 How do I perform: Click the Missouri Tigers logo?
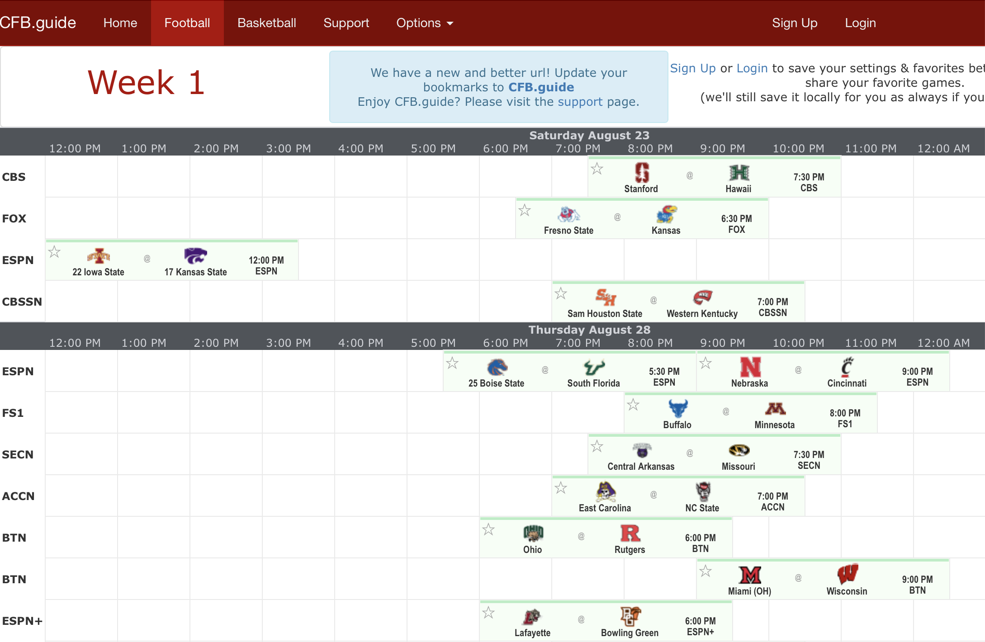point(739,450)
